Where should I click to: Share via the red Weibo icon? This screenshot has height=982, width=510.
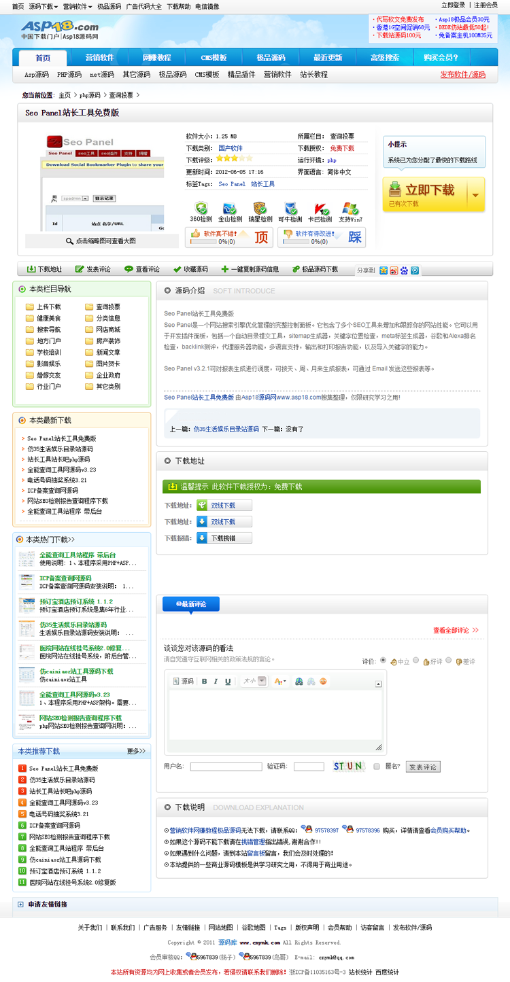point(394,270)
